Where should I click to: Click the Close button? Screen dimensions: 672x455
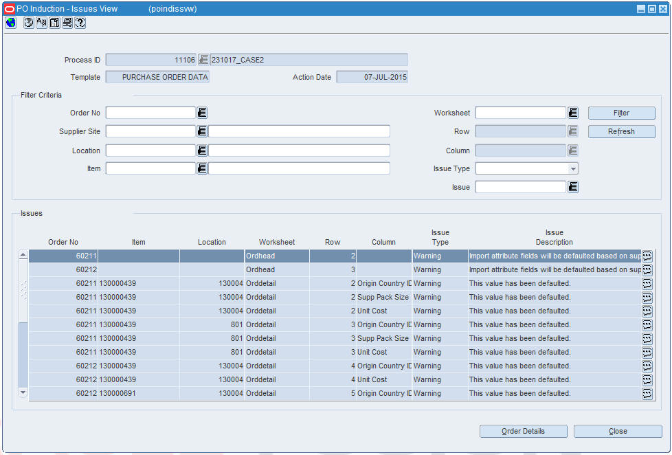618,431
